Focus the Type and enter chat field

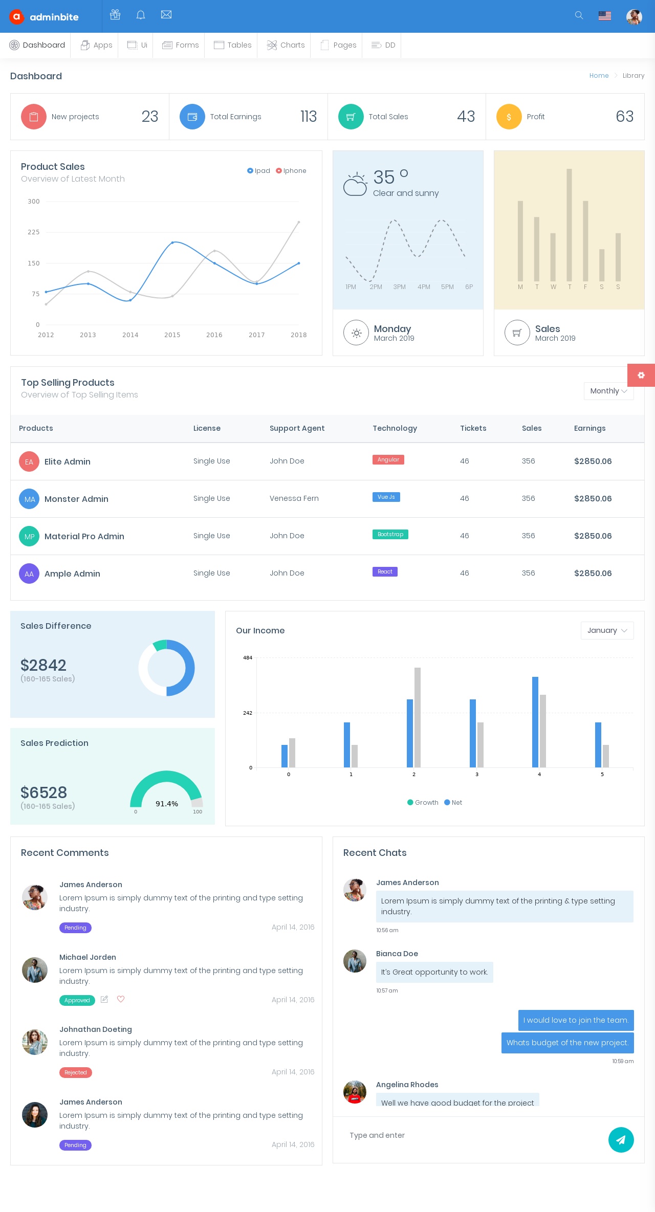point(471,1135)
